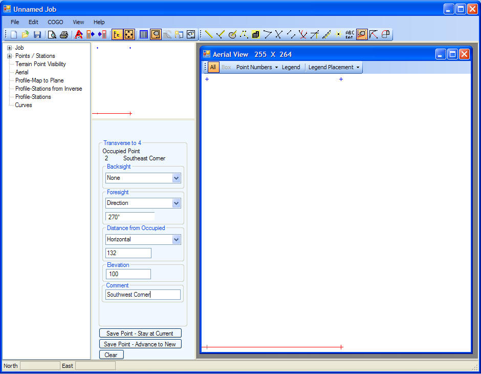Select the crossing lines intersection tool
The width and height of the screenshot is (481, 374).
278,34
